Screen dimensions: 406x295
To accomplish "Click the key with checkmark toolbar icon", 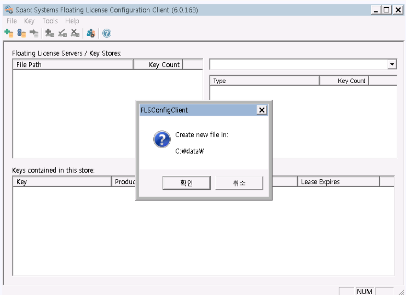I will [62, 33].
